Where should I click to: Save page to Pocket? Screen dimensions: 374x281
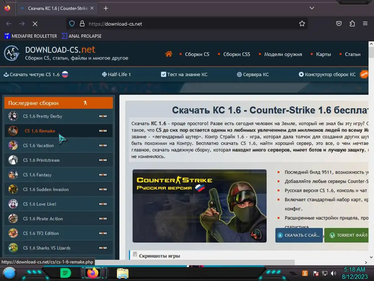tap(339, 23)
